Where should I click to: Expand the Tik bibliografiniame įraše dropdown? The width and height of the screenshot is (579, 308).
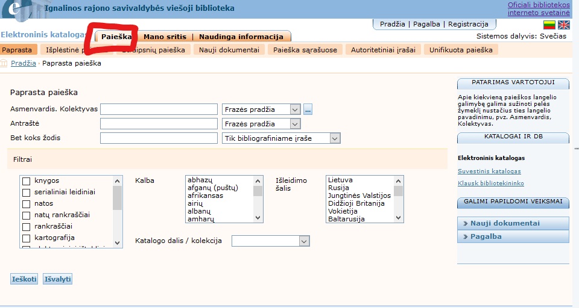[x=282, y=138]
